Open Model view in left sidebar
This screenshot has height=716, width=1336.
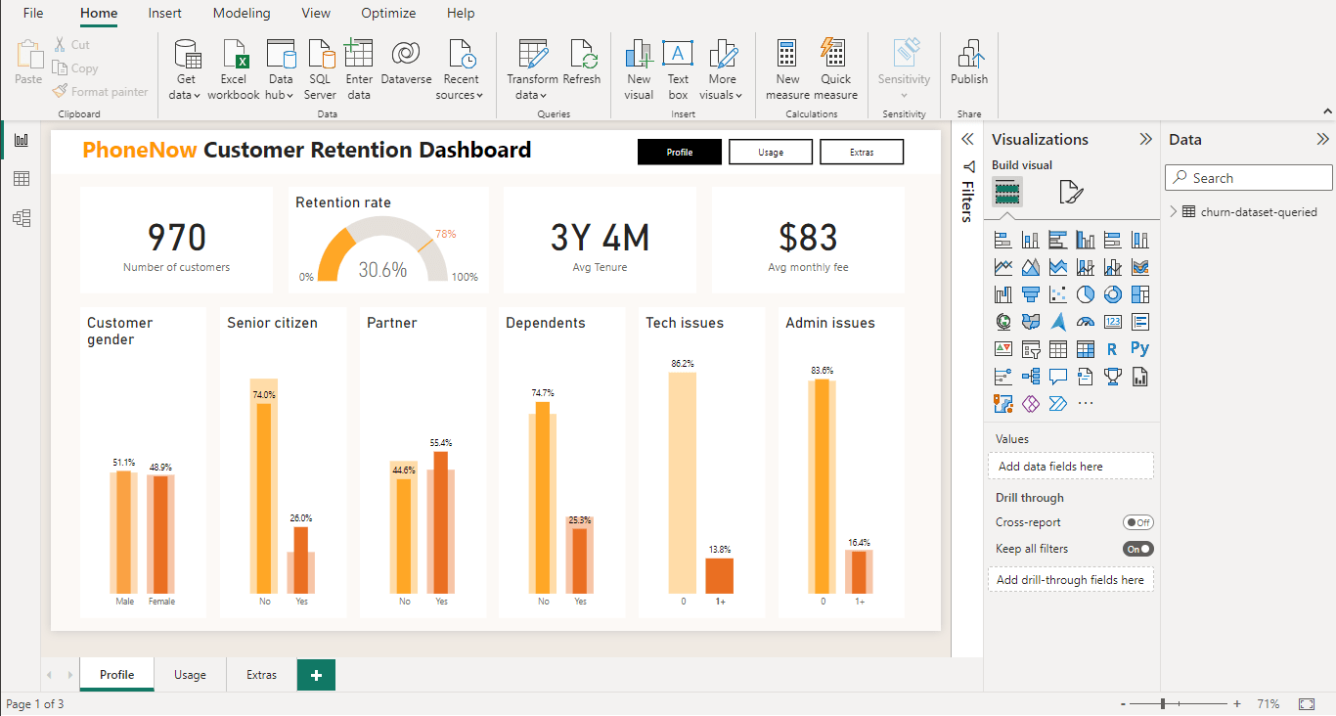pos(21,217)
